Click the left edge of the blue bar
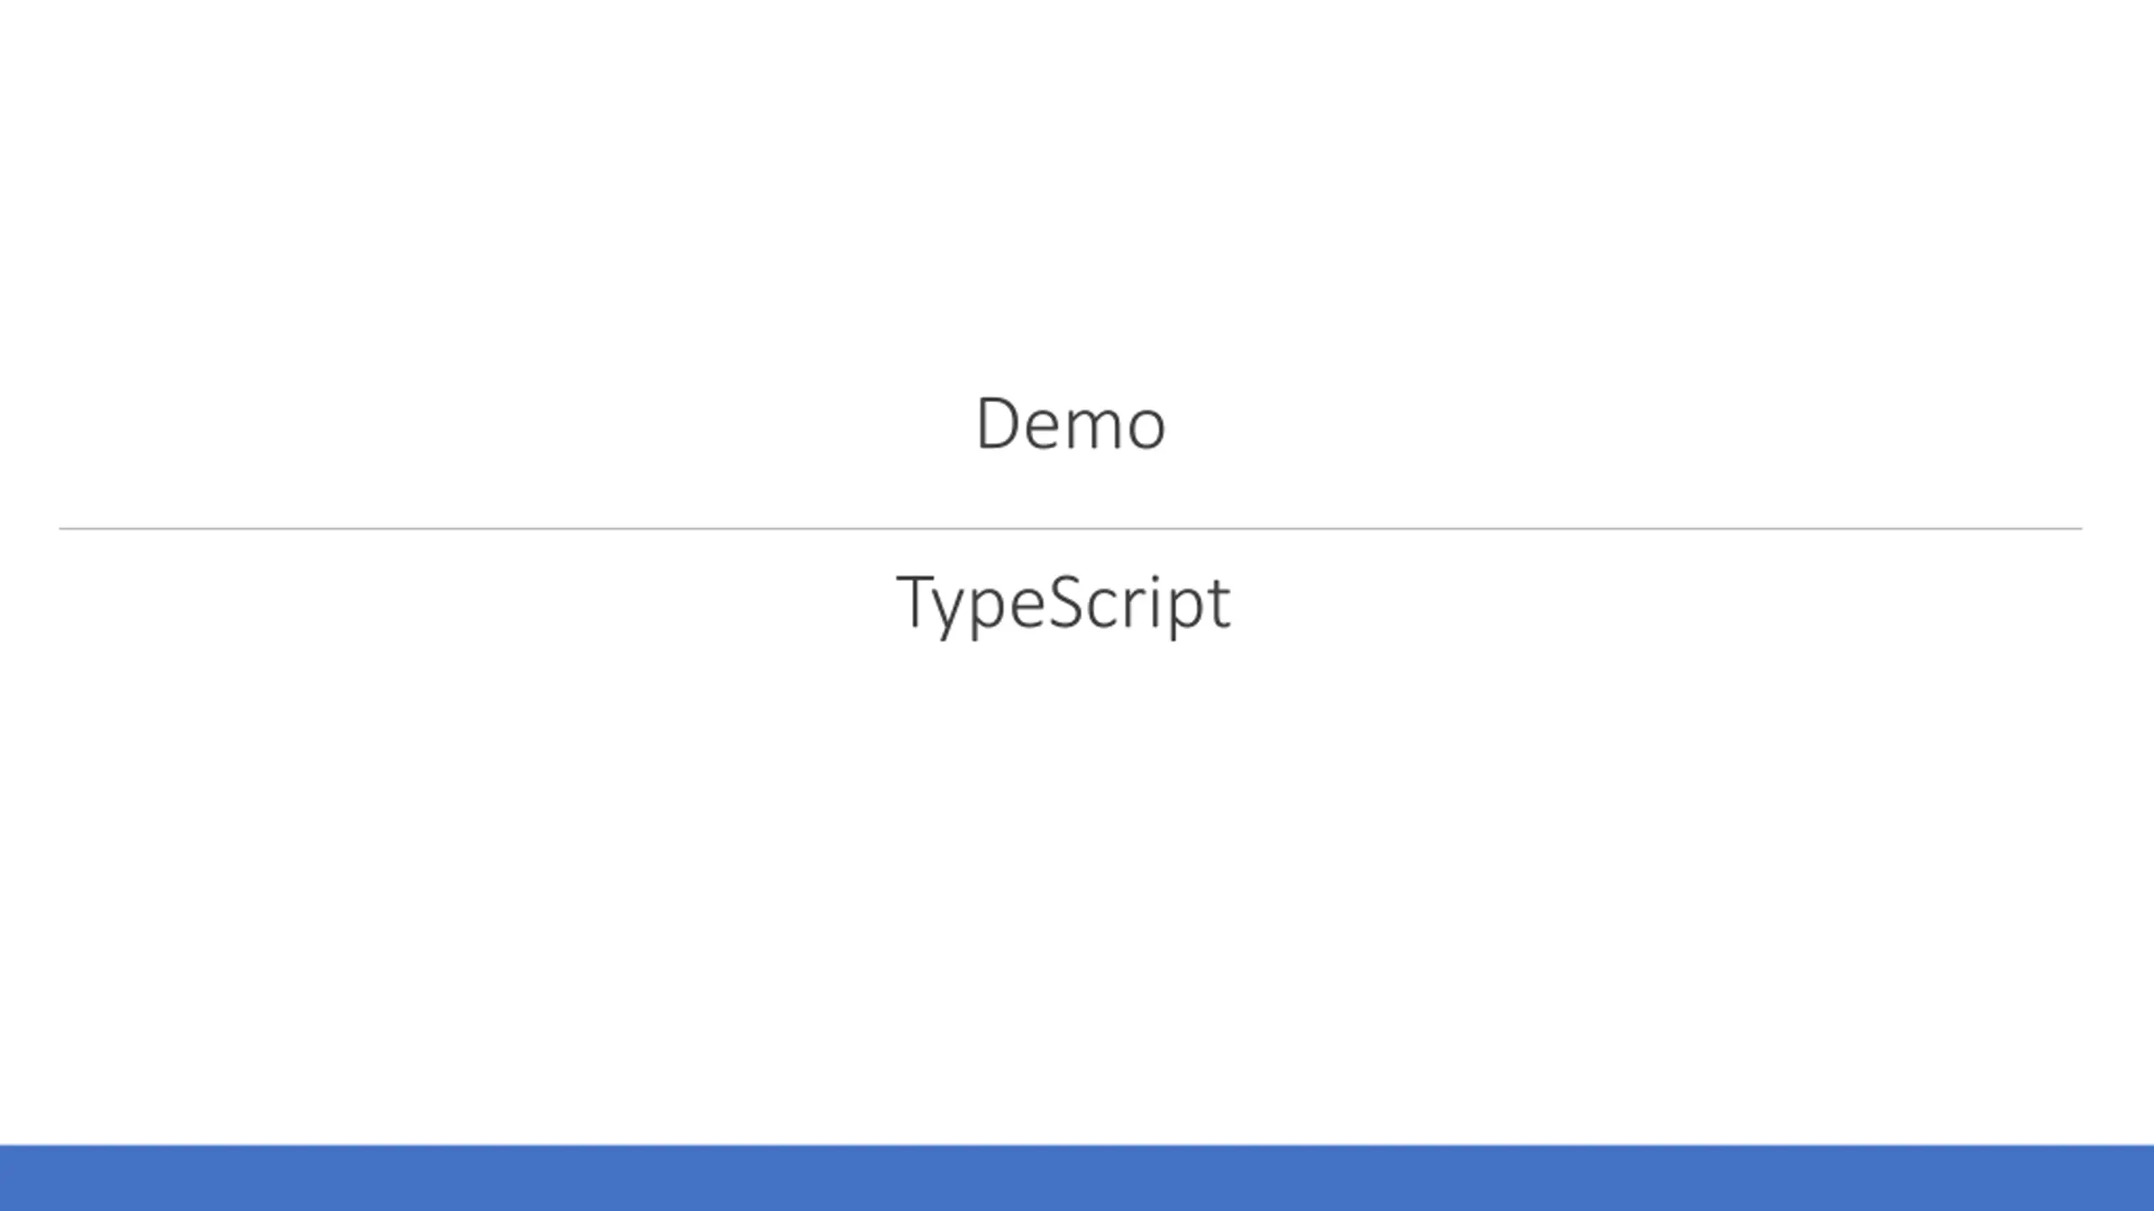The height and width of the screenshot is (1211, 2154). (x=3, y=1177)
